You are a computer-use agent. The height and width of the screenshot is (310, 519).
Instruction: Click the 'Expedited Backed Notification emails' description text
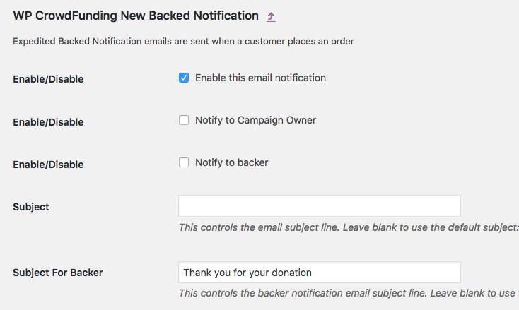(183, 42)
